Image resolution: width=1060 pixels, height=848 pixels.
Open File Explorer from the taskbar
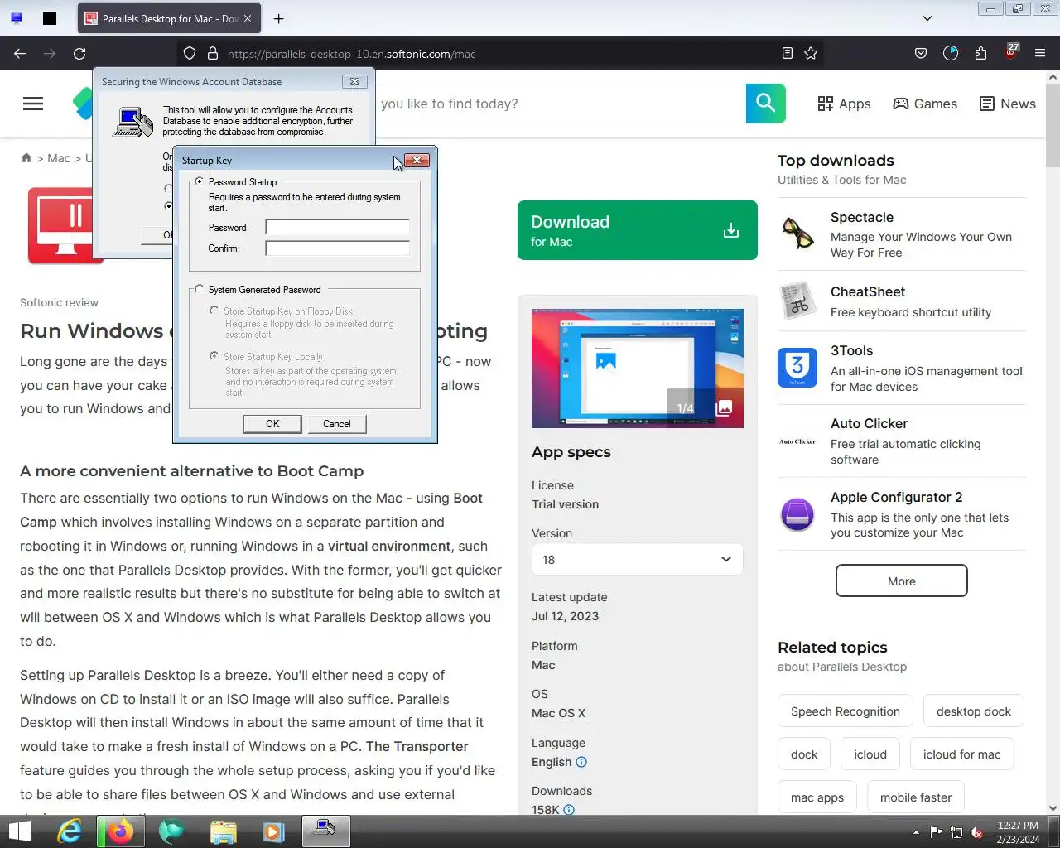tap(224, 831)
